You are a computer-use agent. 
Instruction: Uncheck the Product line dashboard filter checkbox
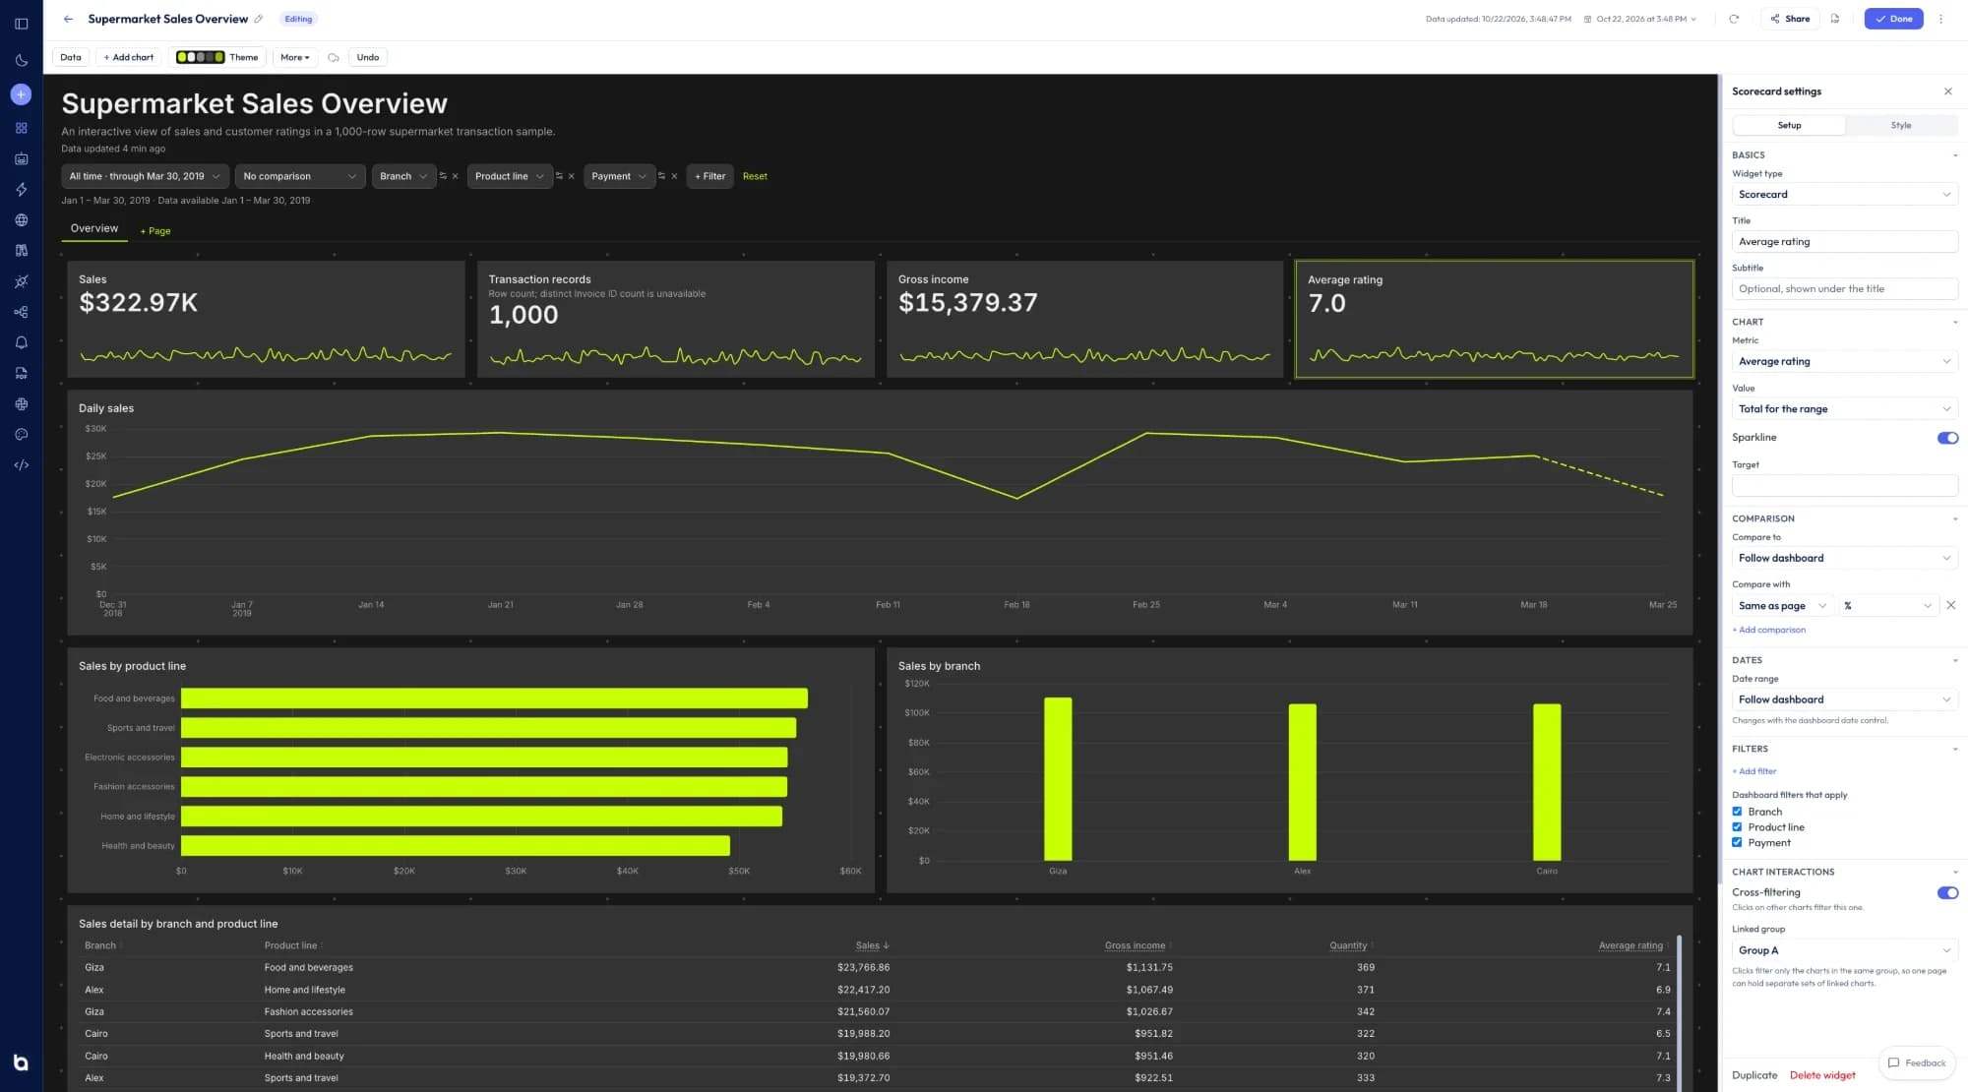1737,827
